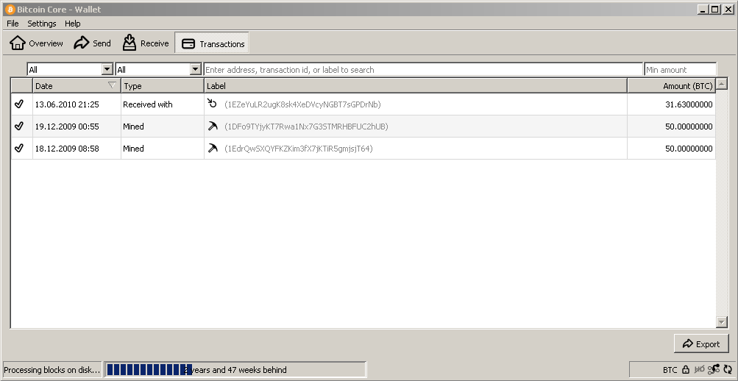This screenshot has width=738, height=381.
Task: Sort by the Amount (BTC) column header
Action: 671,86
